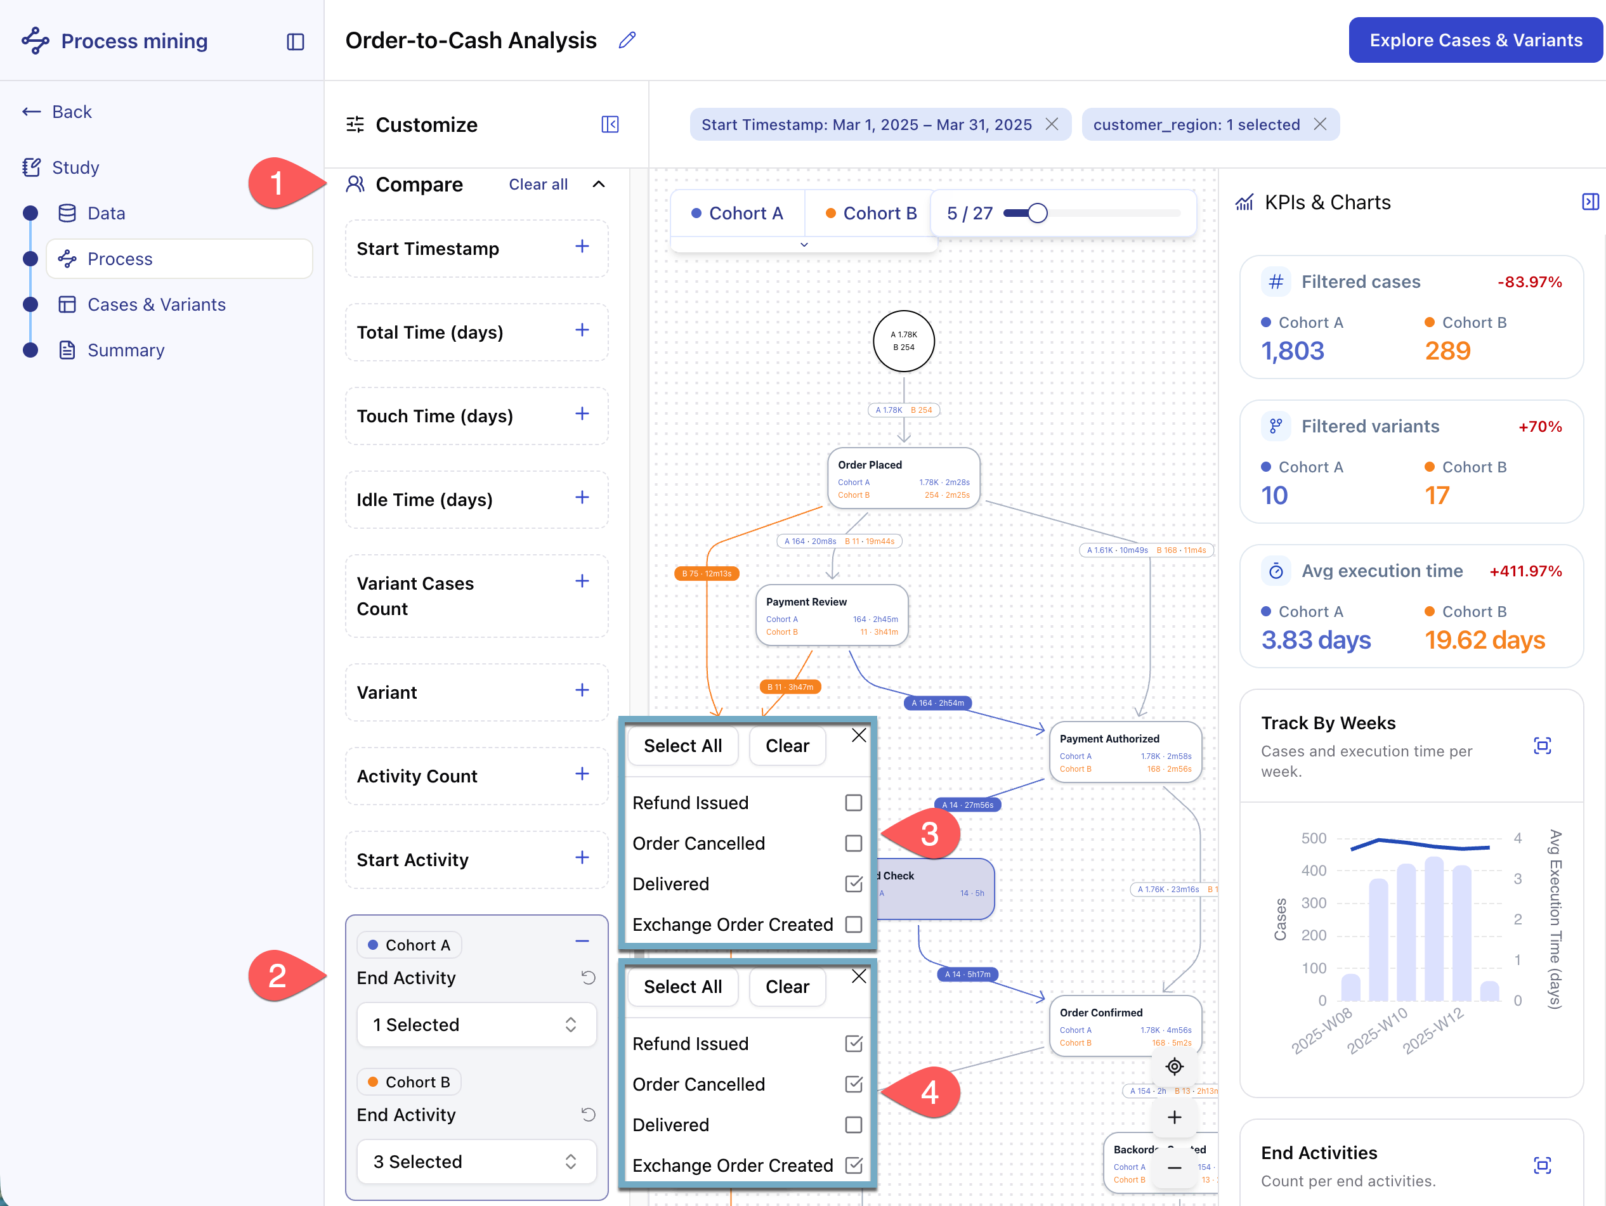Open Cohort B '3 Selected' dropdown
This screenshot has height=1206, width=1606.
click(476, 1161)
